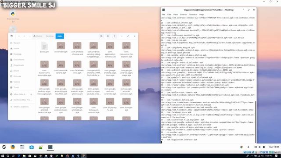Select the Python file on desktop

[x=13, y=17]
